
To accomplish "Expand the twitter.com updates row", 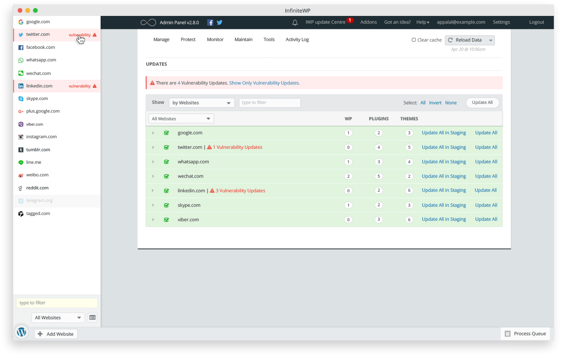I will (x=153, y=147).
